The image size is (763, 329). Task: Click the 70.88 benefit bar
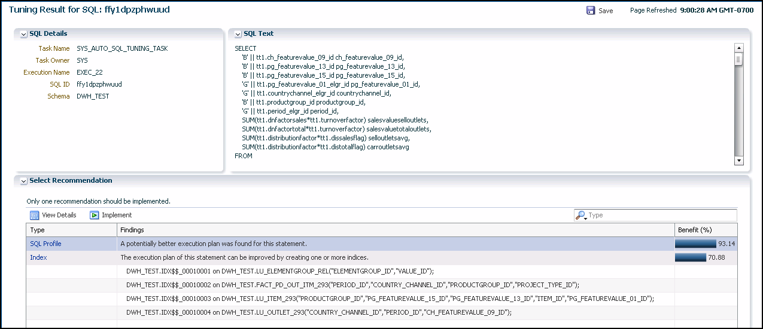click(690, 257)
